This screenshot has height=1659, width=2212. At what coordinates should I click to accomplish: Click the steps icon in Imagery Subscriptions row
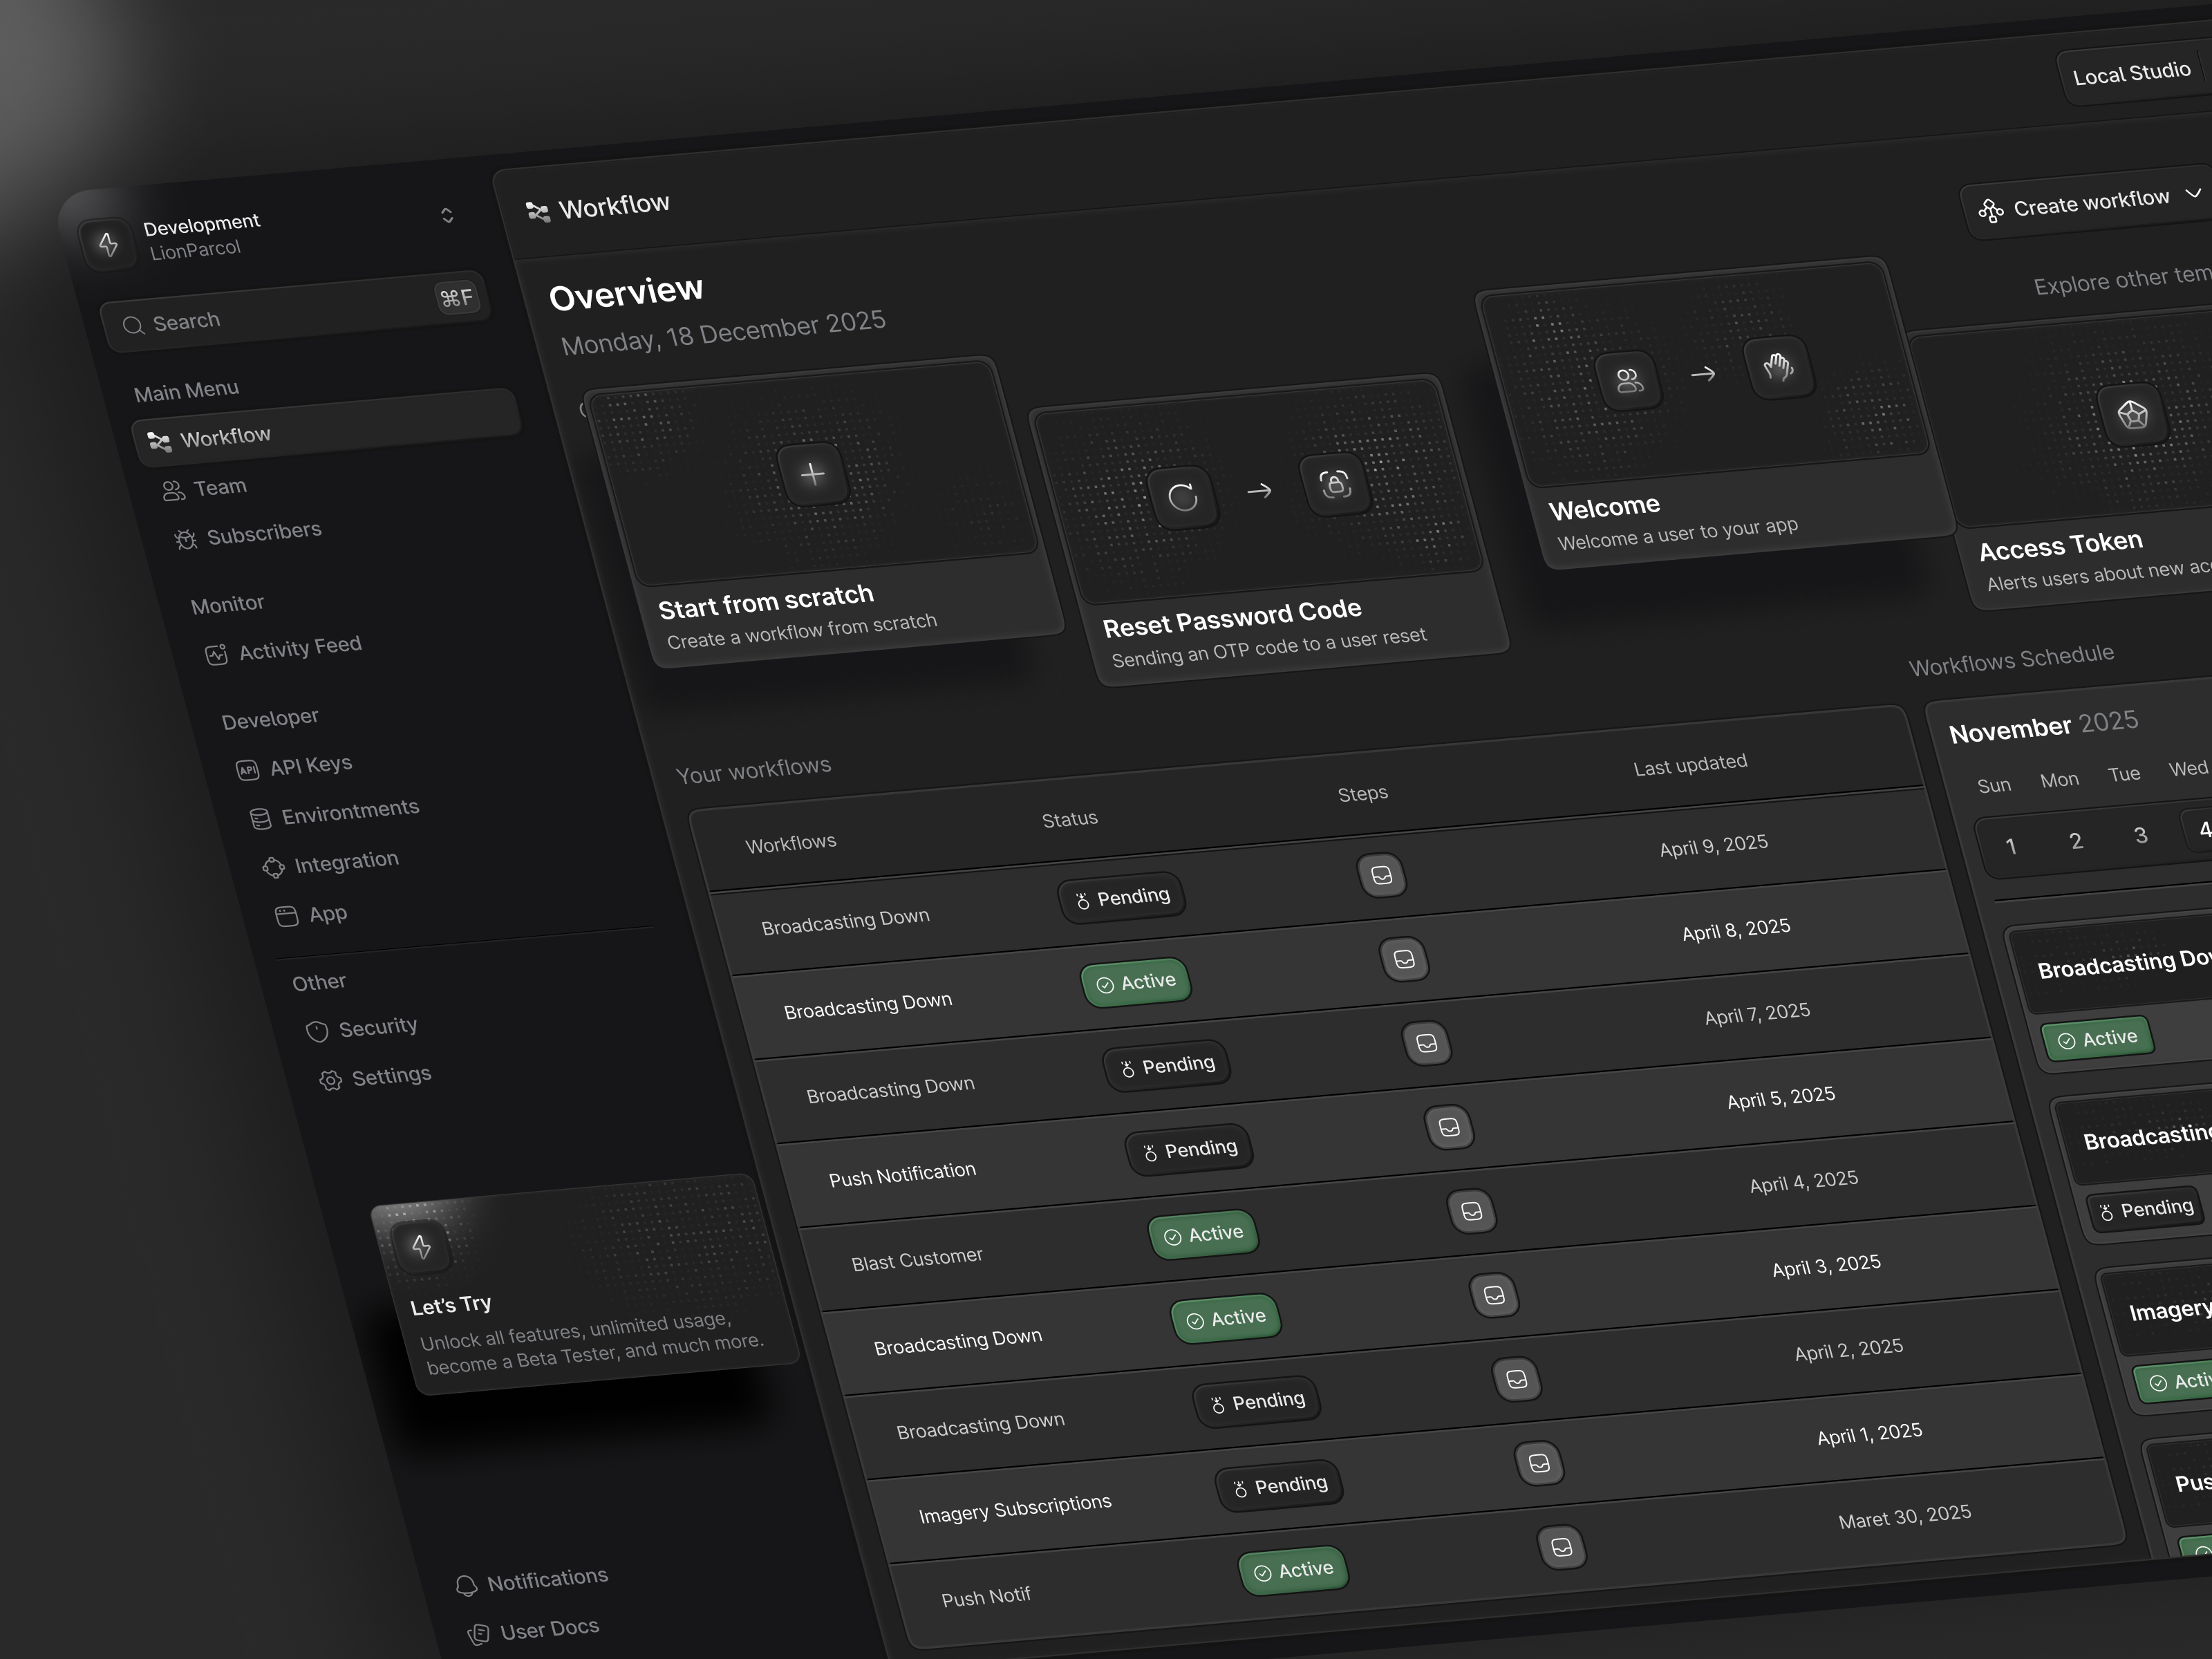[x=1539, y=1463]
